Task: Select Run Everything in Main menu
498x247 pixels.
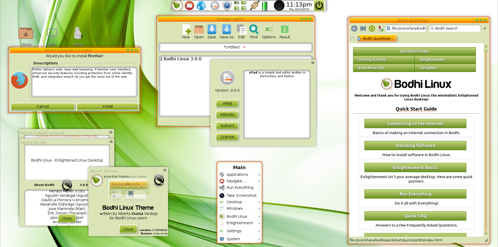Action: pyautogui.click(x=239, y=187)
